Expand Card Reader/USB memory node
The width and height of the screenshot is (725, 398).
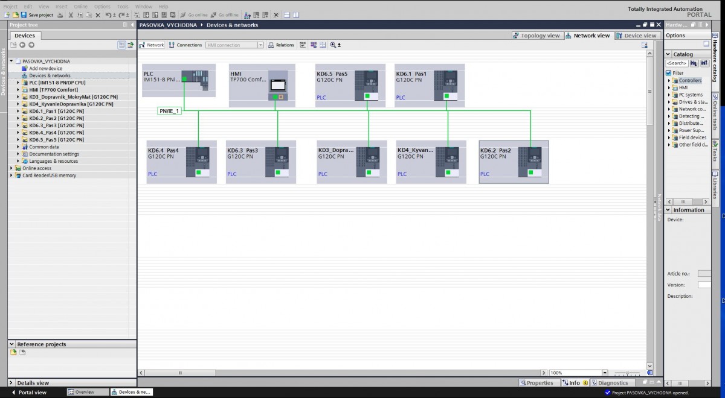click(x=11, y=175)
